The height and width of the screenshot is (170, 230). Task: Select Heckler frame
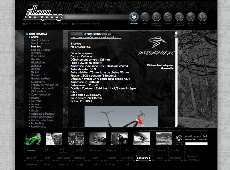pyautogui.click(x=36, y=59)
